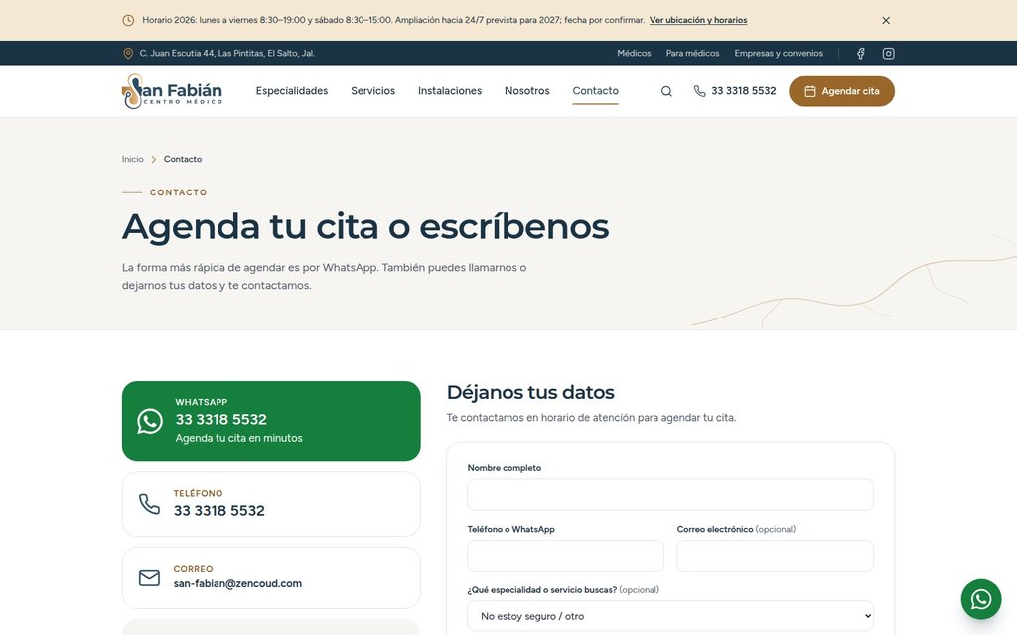The width and height of the screenshot is (1017, 635).
Task: Click the phone handset icon in header
Action: tap(699, 91)
